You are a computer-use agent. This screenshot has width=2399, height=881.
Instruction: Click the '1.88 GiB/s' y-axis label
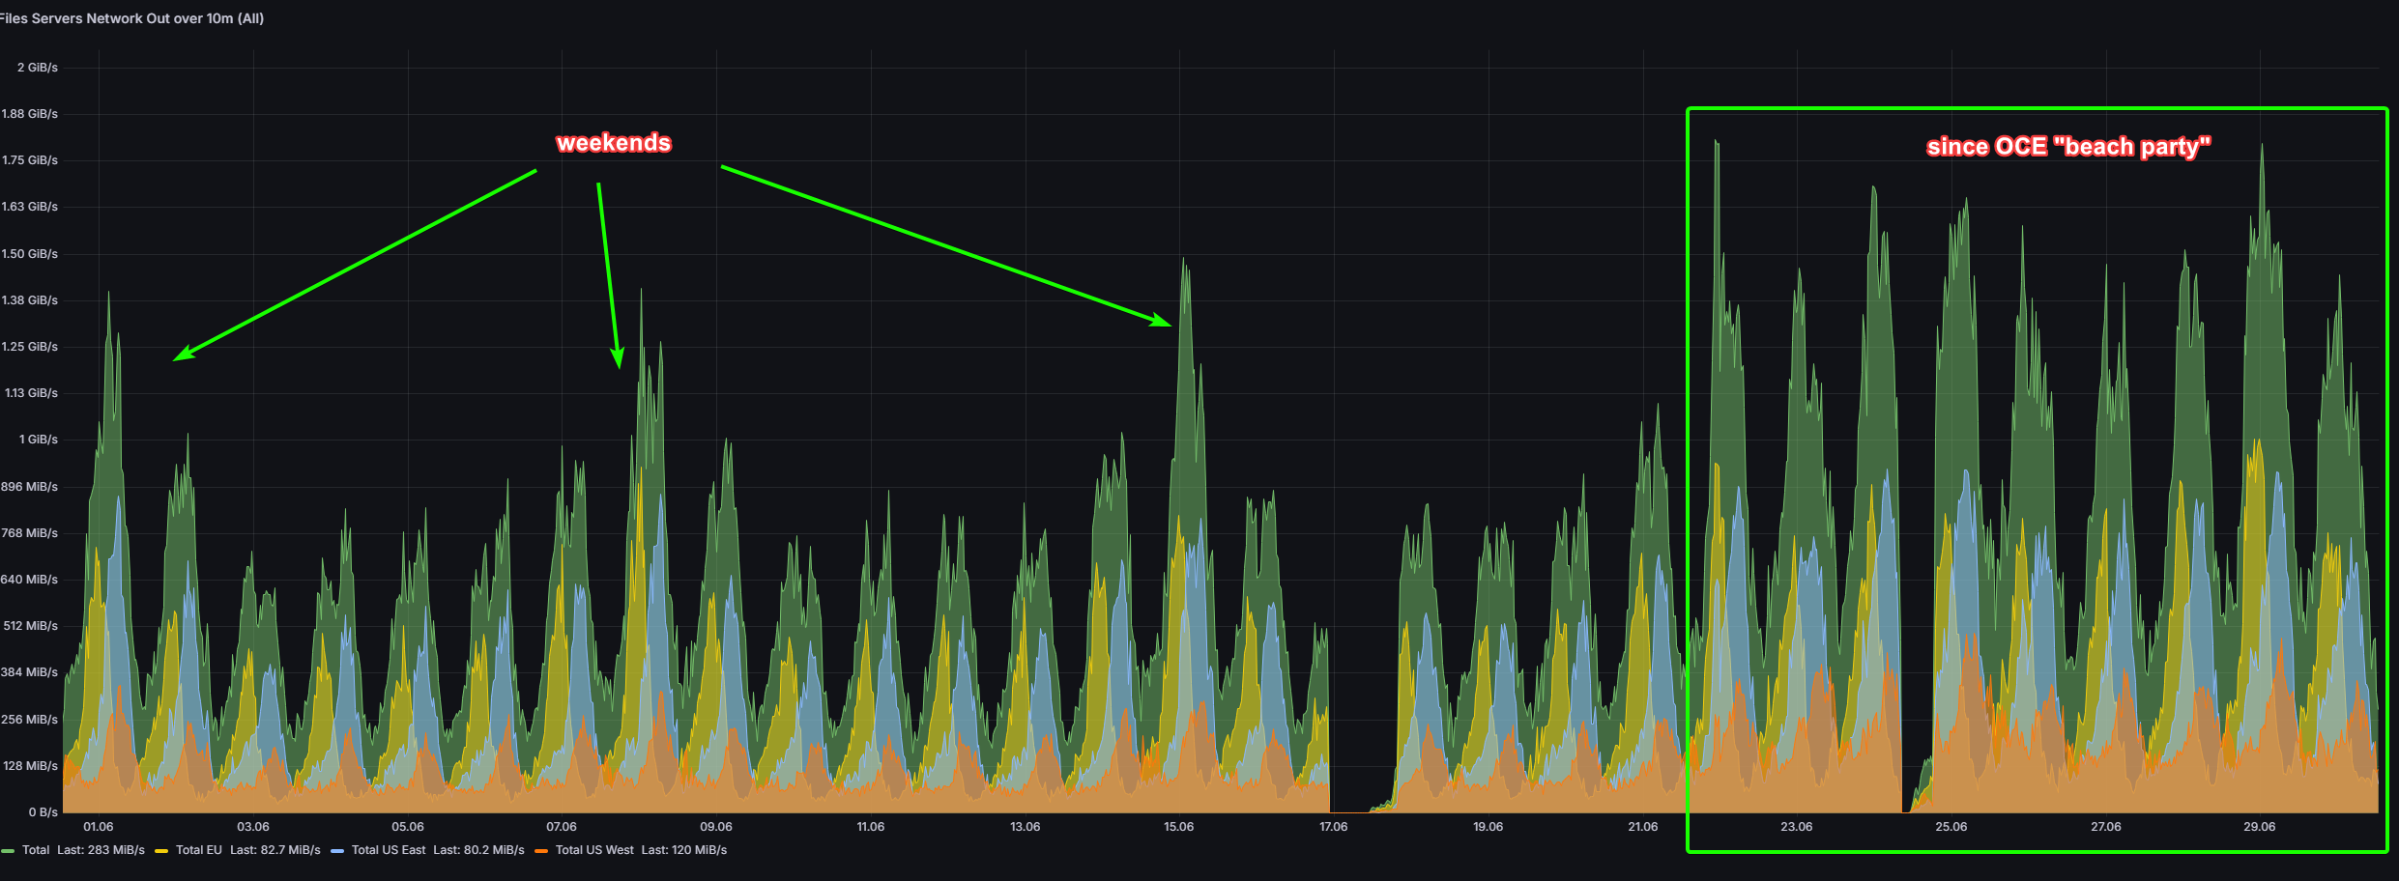coord(30,114)
